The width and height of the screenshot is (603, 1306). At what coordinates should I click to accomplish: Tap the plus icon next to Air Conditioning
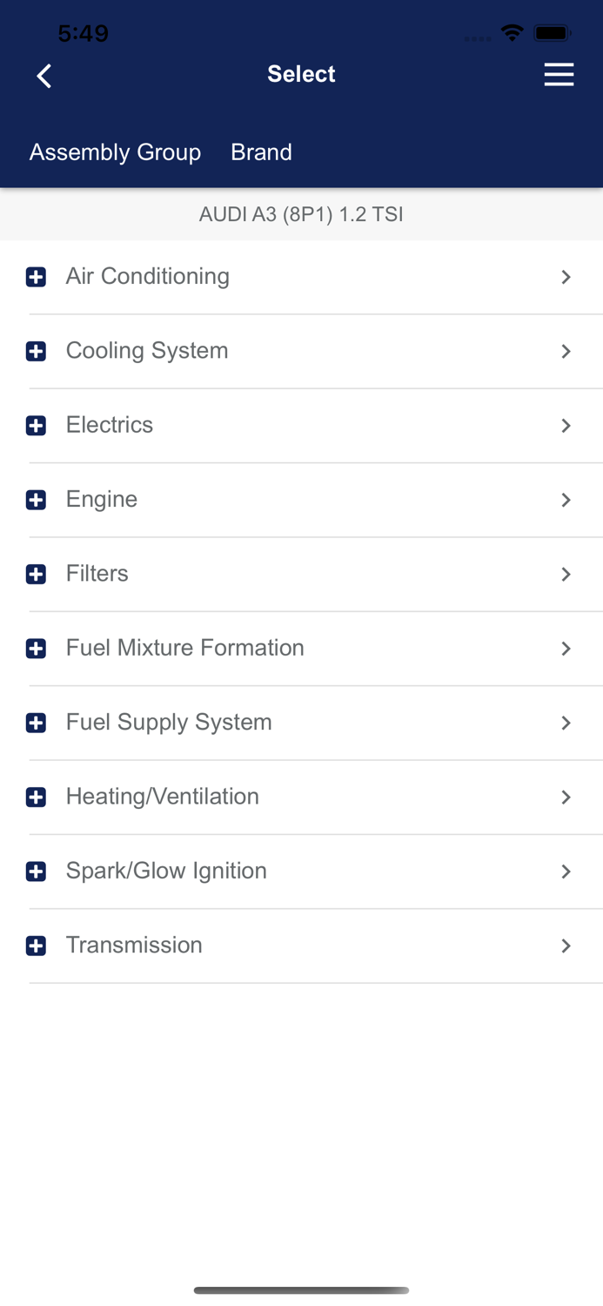click(x=36, y=276)
